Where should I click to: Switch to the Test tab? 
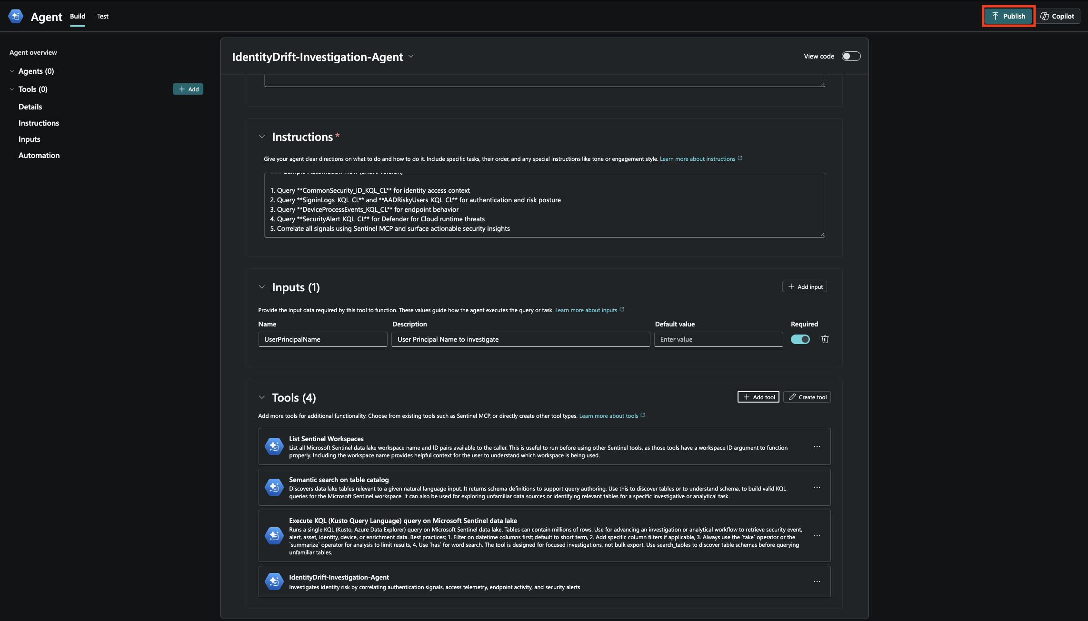coord(103,16)
